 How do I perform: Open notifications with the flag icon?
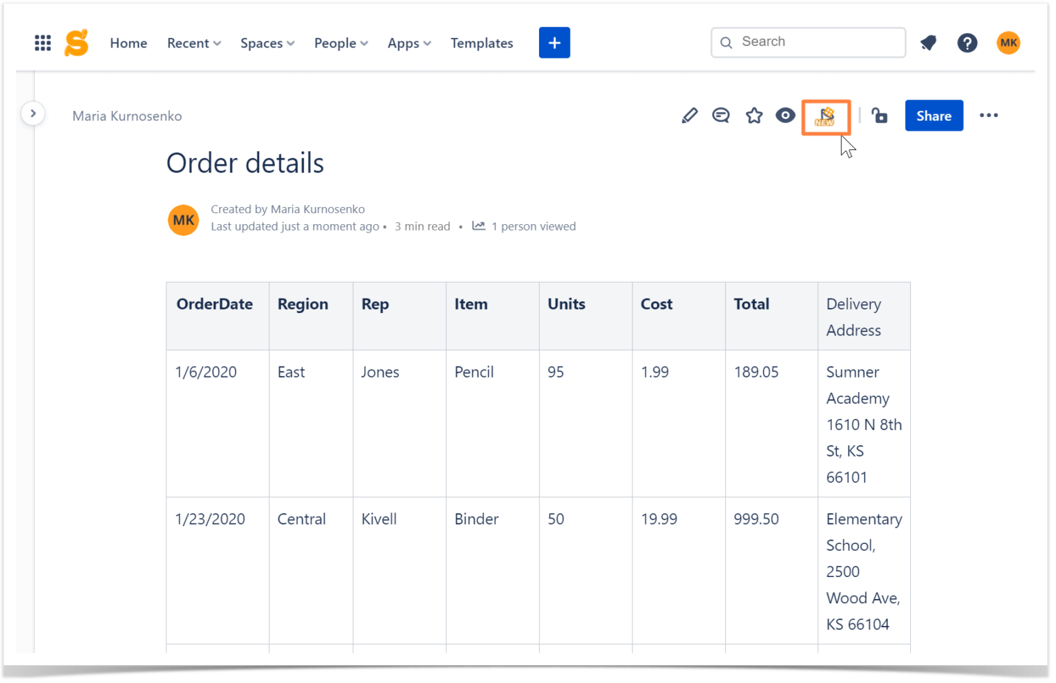[928, 43]
